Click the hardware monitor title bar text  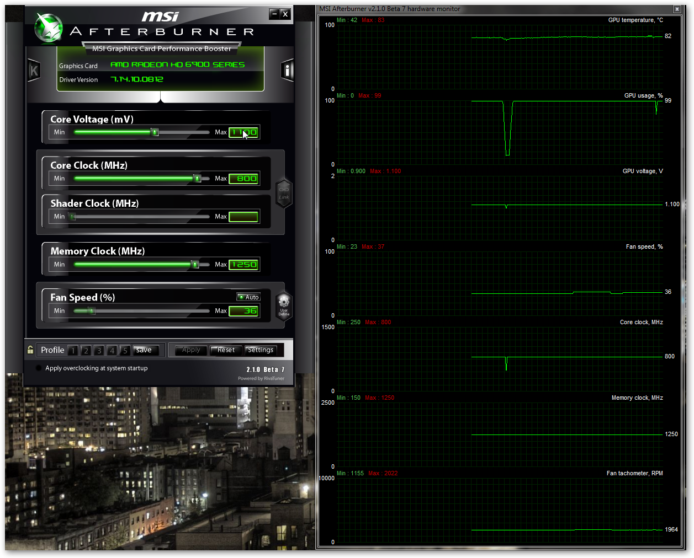(390, 9)
